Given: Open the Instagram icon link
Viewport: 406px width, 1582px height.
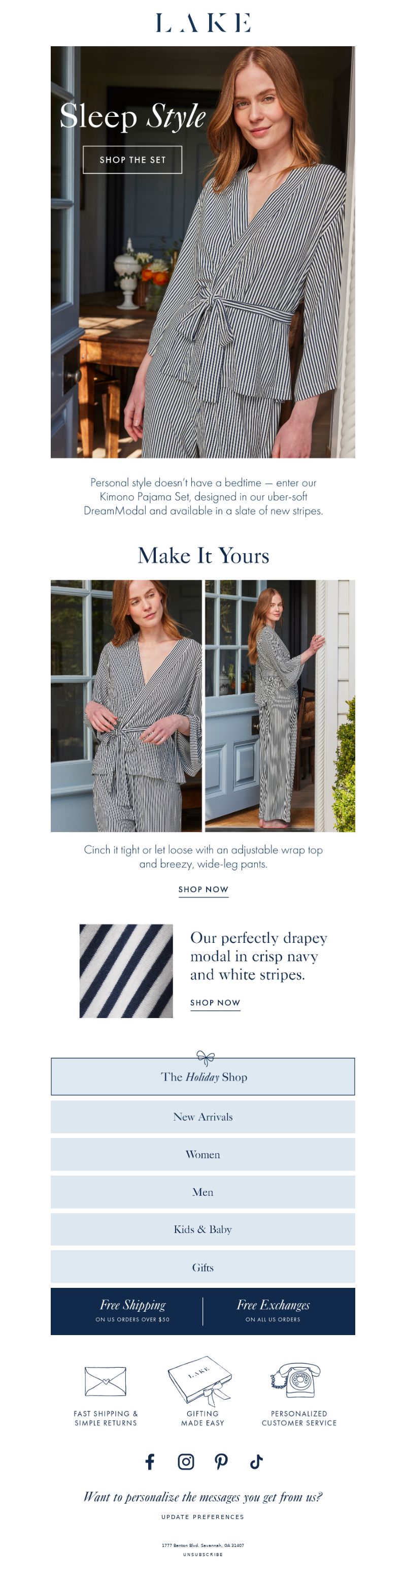Looking at the screenshot, I should point(186,1462).
